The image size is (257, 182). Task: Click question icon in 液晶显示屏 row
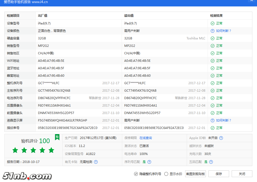212,120
